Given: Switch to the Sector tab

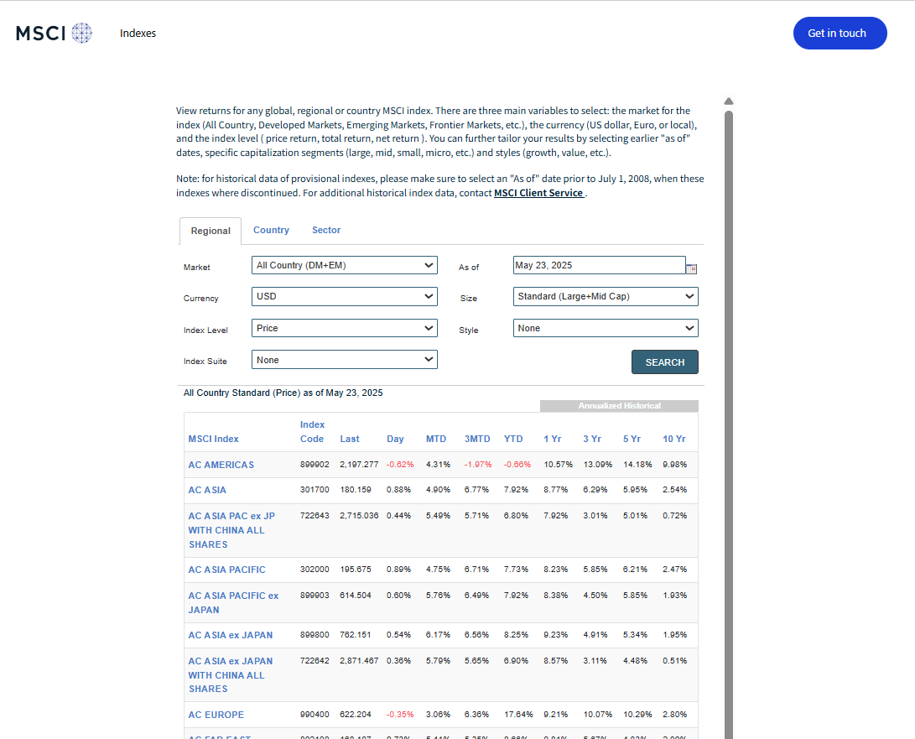Looking at the screenshot, I should (326, 230).
